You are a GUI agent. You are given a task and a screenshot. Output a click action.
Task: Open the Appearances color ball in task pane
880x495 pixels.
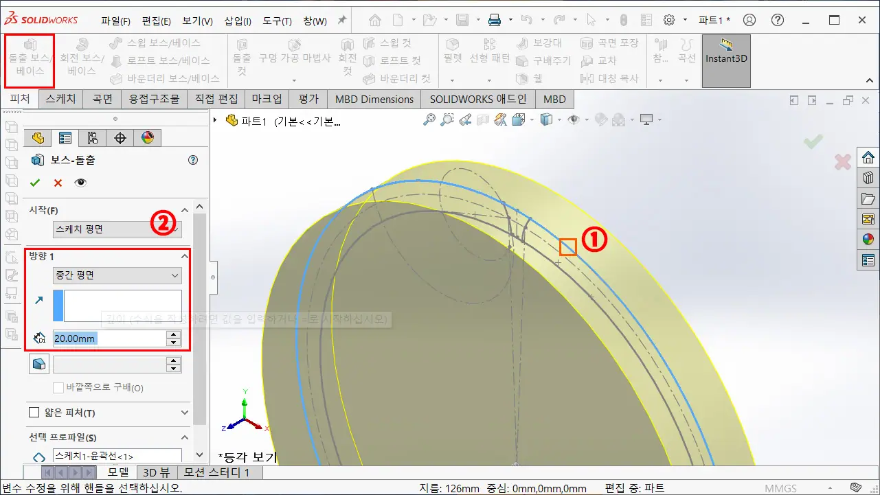[x=868, y=240]
